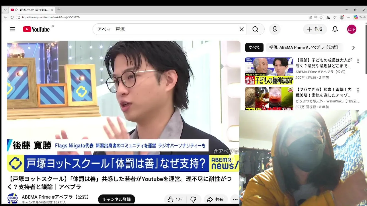
Task: Submit search with the magnifier button
Action: click(255, 29)
